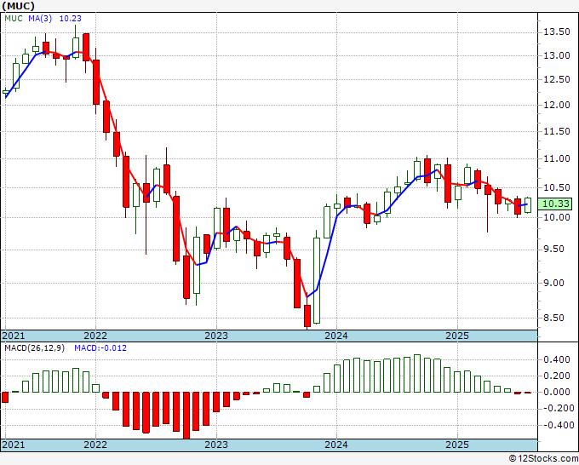Click the 0.000 MACD axis label

[557, 393]
